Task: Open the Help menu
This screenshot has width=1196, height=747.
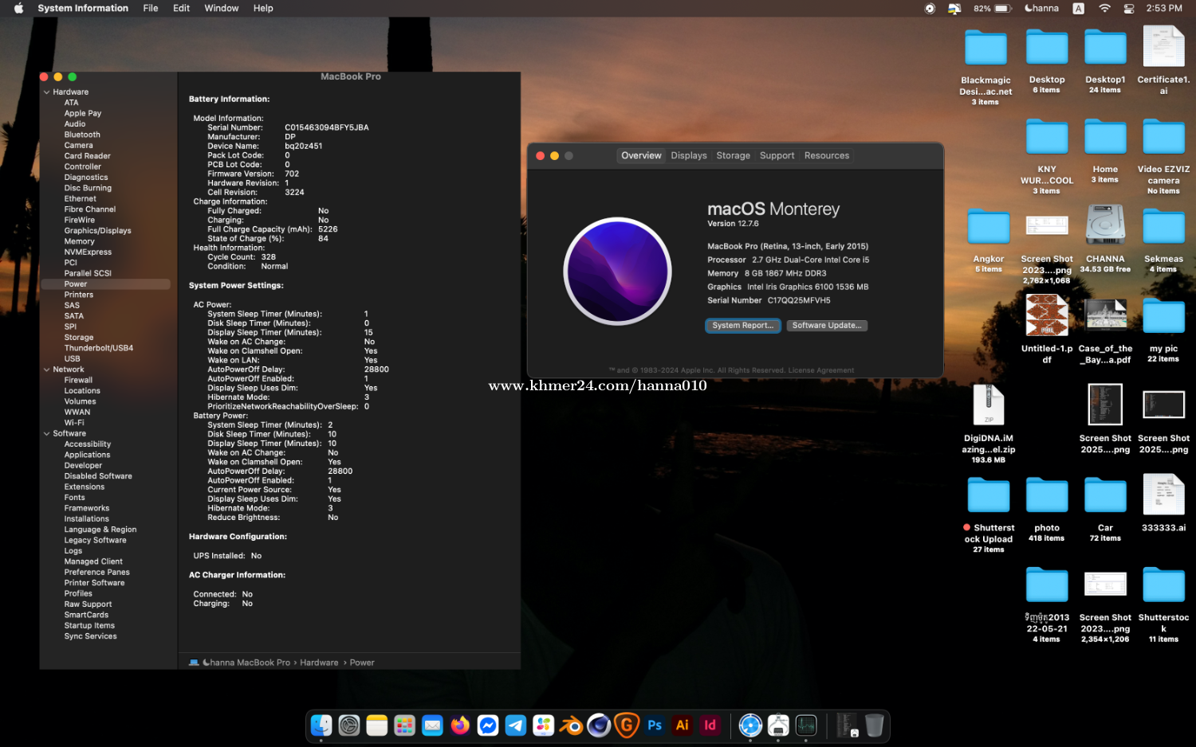Action: [263, 8]
